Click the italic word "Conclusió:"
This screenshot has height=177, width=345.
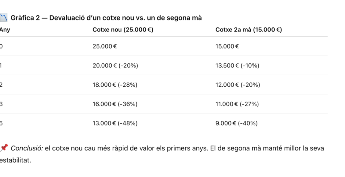(27, 149)
